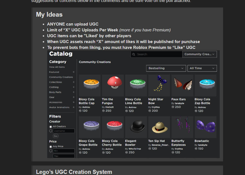Click the Tim the Fungus title text
This screenshot has height=175, width=245.
tap(107, 101)
